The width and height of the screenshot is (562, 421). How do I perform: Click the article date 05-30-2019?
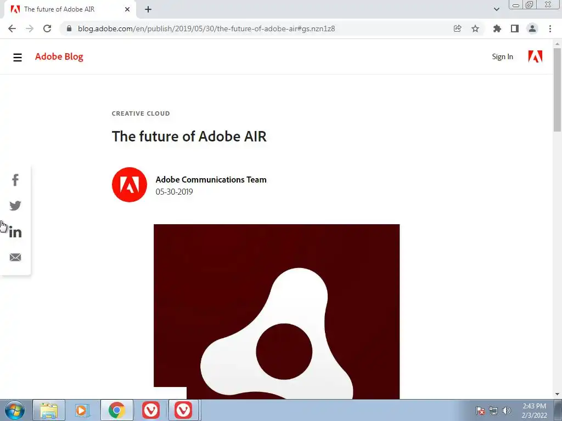click(x=174, y=192)
